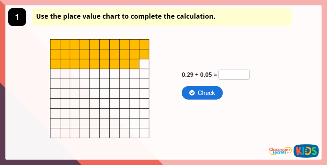Click the Check button
Screen dimensions: 327x165
click(202, 93)
